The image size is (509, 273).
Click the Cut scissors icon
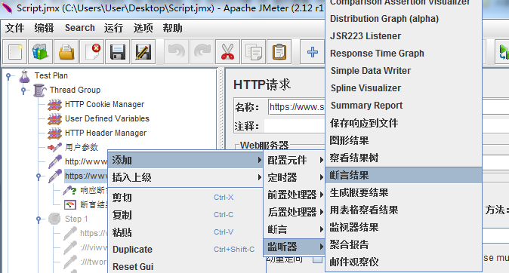227,52
